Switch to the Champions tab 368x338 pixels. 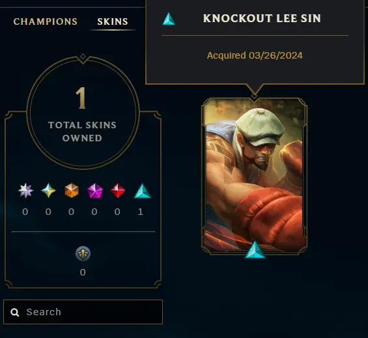46,21
